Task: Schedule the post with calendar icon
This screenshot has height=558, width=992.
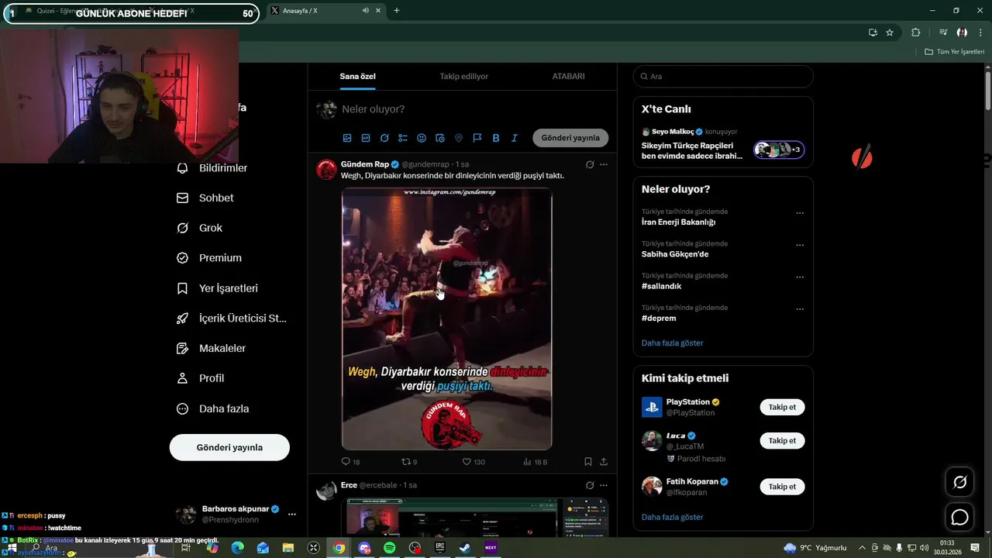Action: (x=440, y=138)
